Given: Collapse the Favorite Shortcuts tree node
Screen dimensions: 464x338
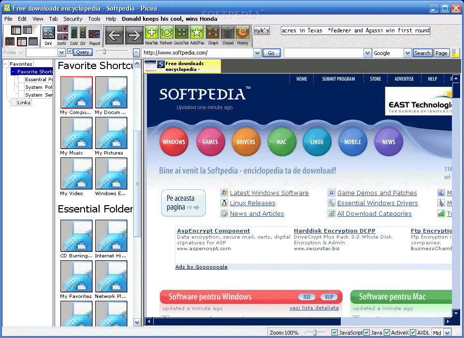Looking at the screenshot, I should (13, 71).
